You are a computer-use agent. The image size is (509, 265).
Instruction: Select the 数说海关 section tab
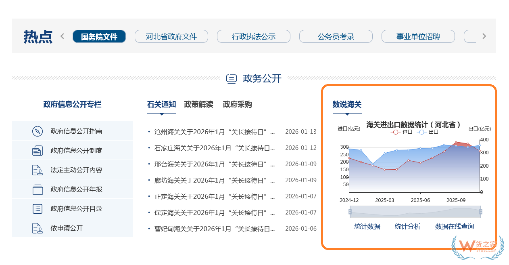pos(347,104)
